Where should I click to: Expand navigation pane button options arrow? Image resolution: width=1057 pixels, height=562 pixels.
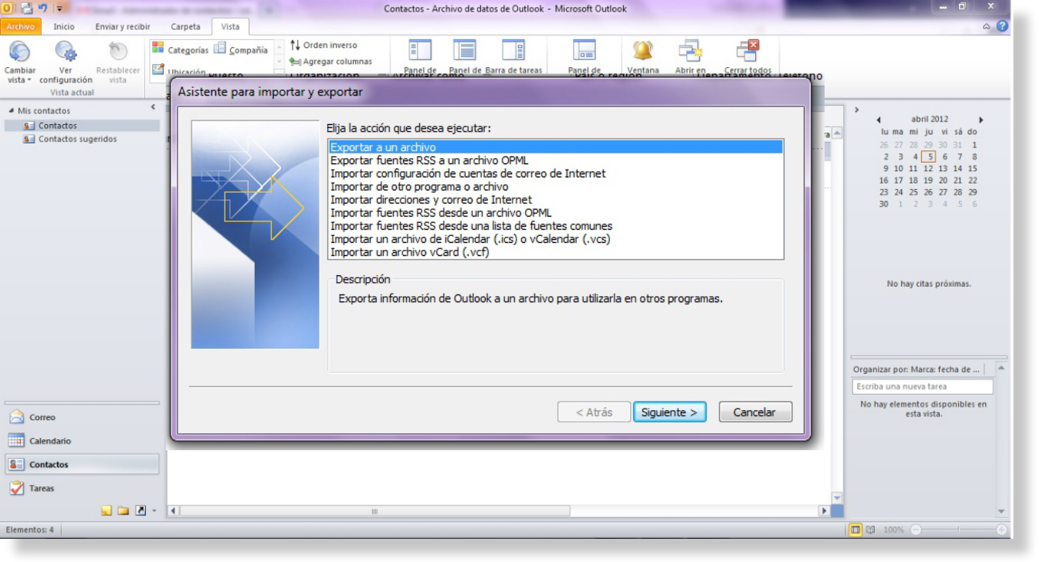[154, 511]
